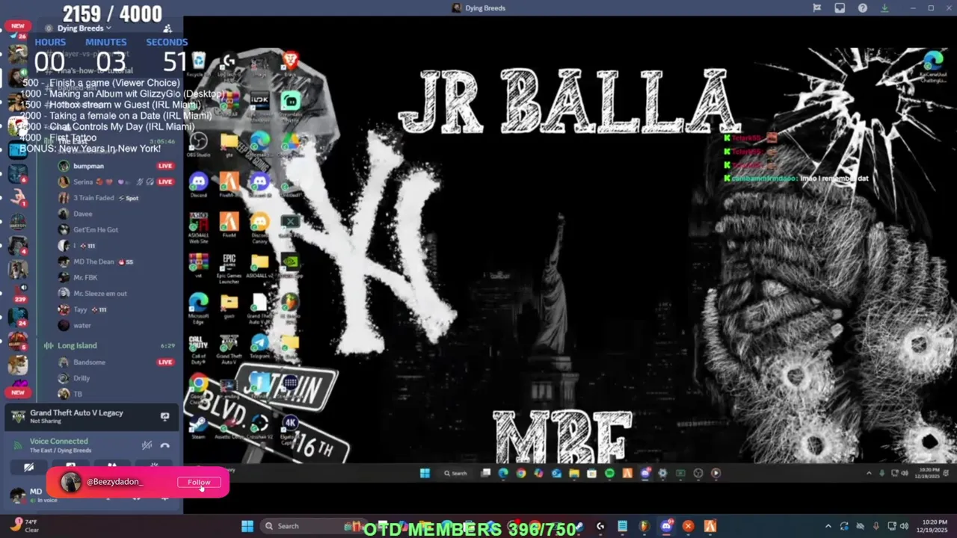
Task: Click the outer Windows Start button
Action: click(x=247, y=526)
